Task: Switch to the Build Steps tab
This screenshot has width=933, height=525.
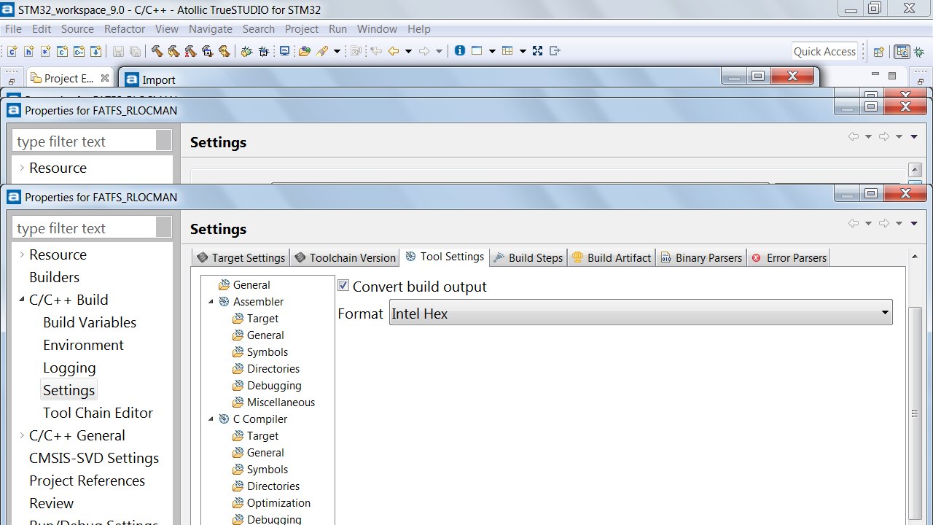Action: point(528,257)
